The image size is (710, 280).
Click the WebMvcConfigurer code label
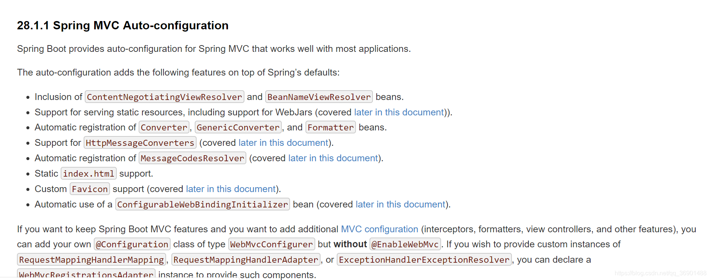(272, 244)
